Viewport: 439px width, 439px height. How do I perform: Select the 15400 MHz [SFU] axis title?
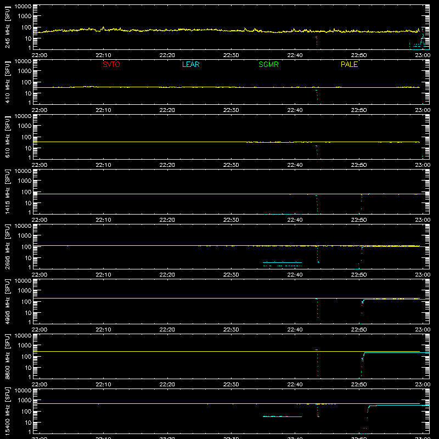coord(8,411)
